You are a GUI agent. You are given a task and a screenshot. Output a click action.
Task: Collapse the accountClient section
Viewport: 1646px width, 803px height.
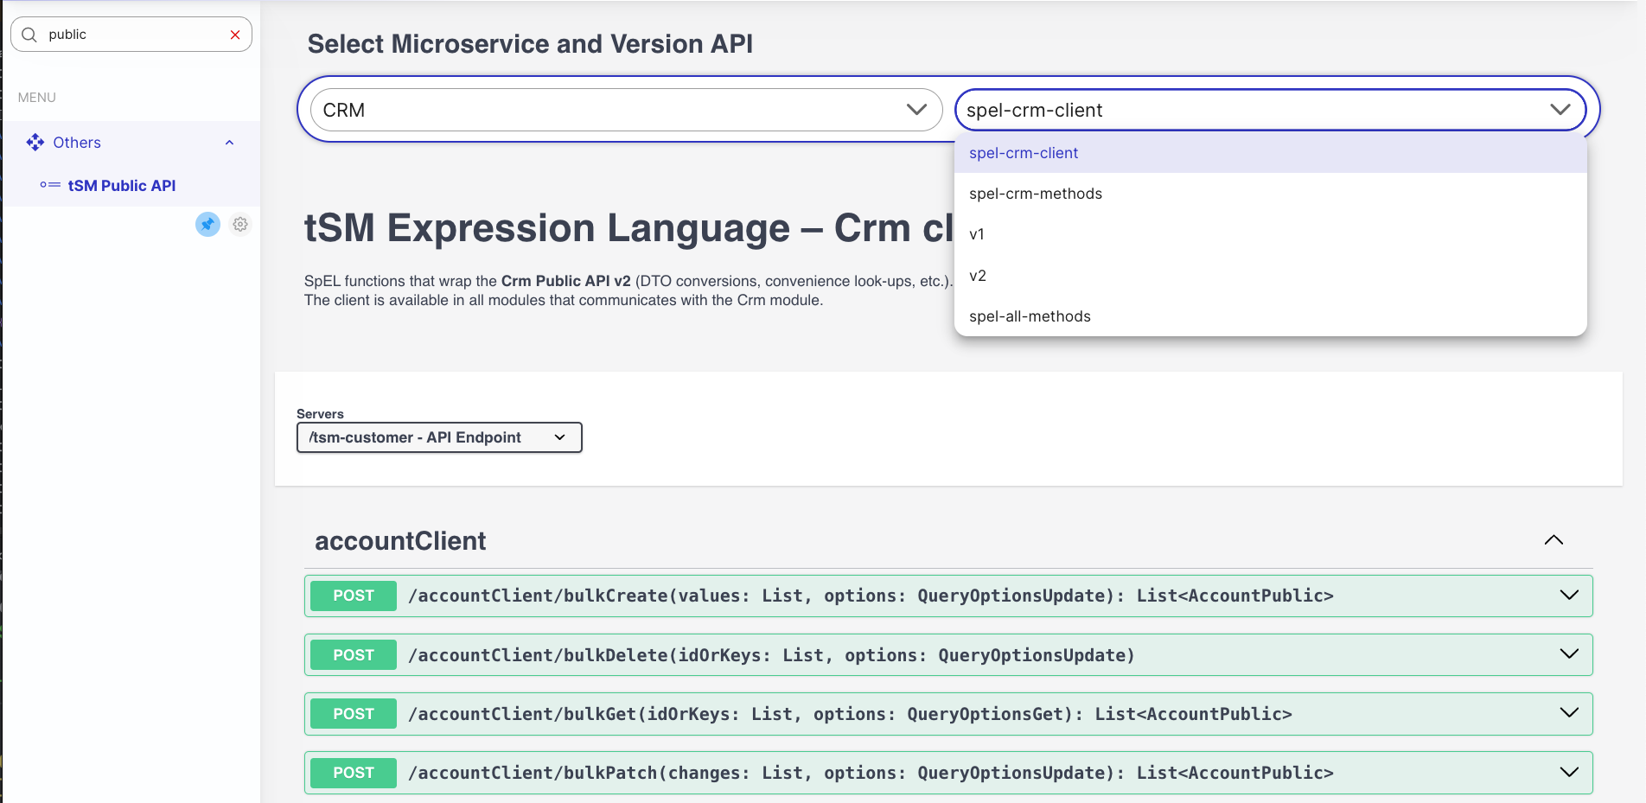[x=1553, y=539]
